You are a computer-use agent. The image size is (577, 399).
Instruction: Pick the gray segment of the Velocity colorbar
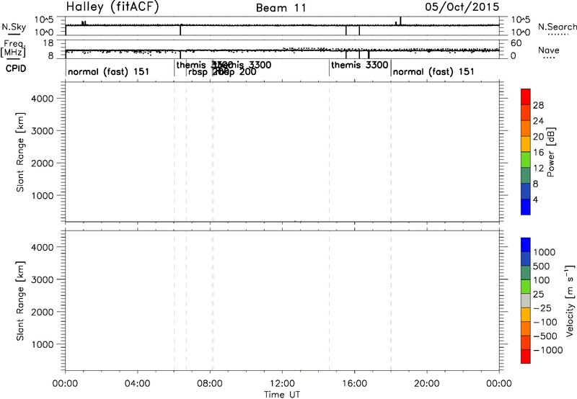pyautogui.click(x=526, y=301)
